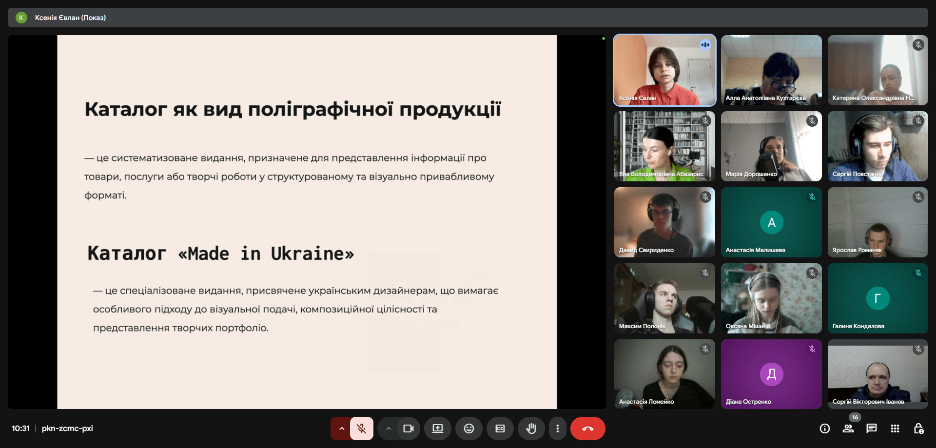Open the activities grid icon
The image size is (936, 448).
coord(895,429)
